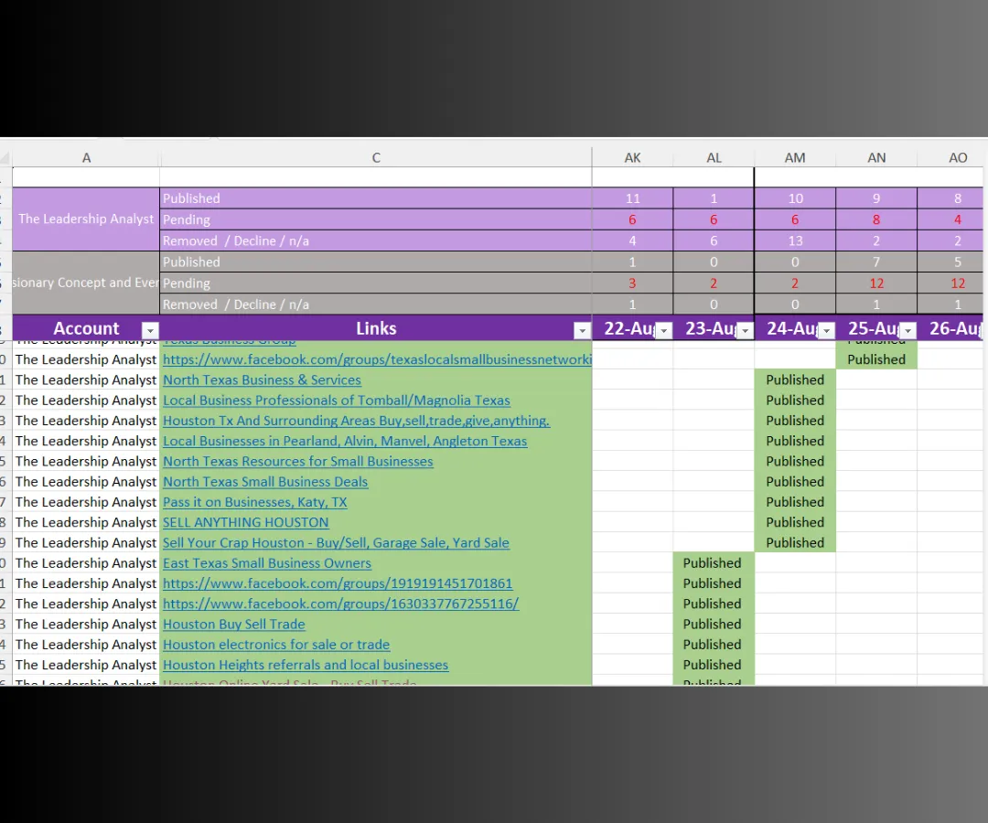Open SELL ANYTHING HOUSTON link
This screenshot has height=823, width=988.
point(246,522)
